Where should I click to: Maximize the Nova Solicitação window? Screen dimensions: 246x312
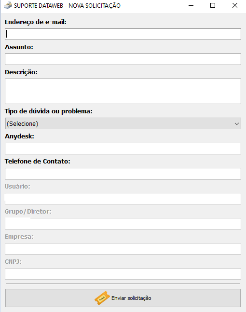pyautogui.click(x=213, y=5)
